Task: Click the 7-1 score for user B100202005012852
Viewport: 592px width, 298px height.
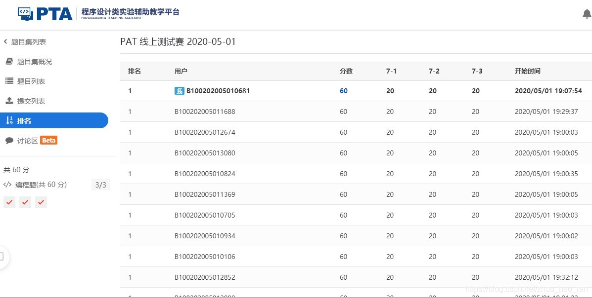Action: point(390,277)
